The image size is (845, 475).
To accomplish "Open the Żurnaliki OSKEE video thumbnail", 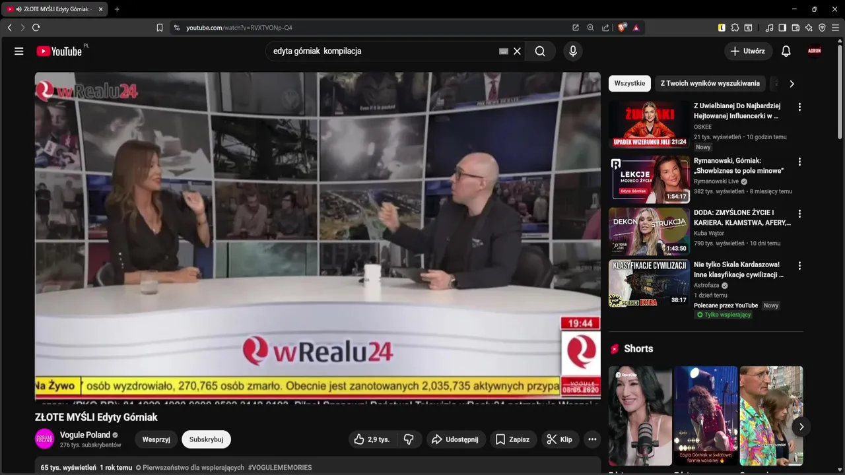I will (x=649, y=124).
